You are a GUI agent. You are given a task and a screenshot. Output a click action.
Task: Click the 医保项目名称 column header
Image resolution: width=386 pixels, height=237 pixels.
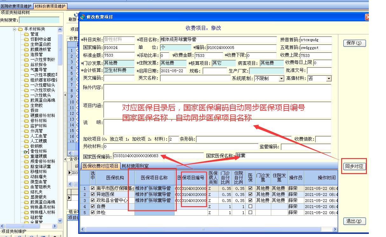click(154, 178)
